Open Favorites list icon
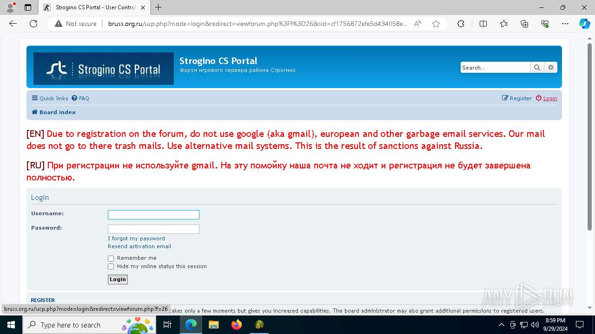 (x=504, y=24)
